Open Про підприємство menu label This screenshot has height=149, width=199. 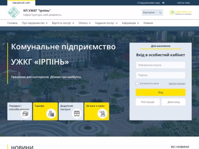pyautogui.click(x=33, y=23)
